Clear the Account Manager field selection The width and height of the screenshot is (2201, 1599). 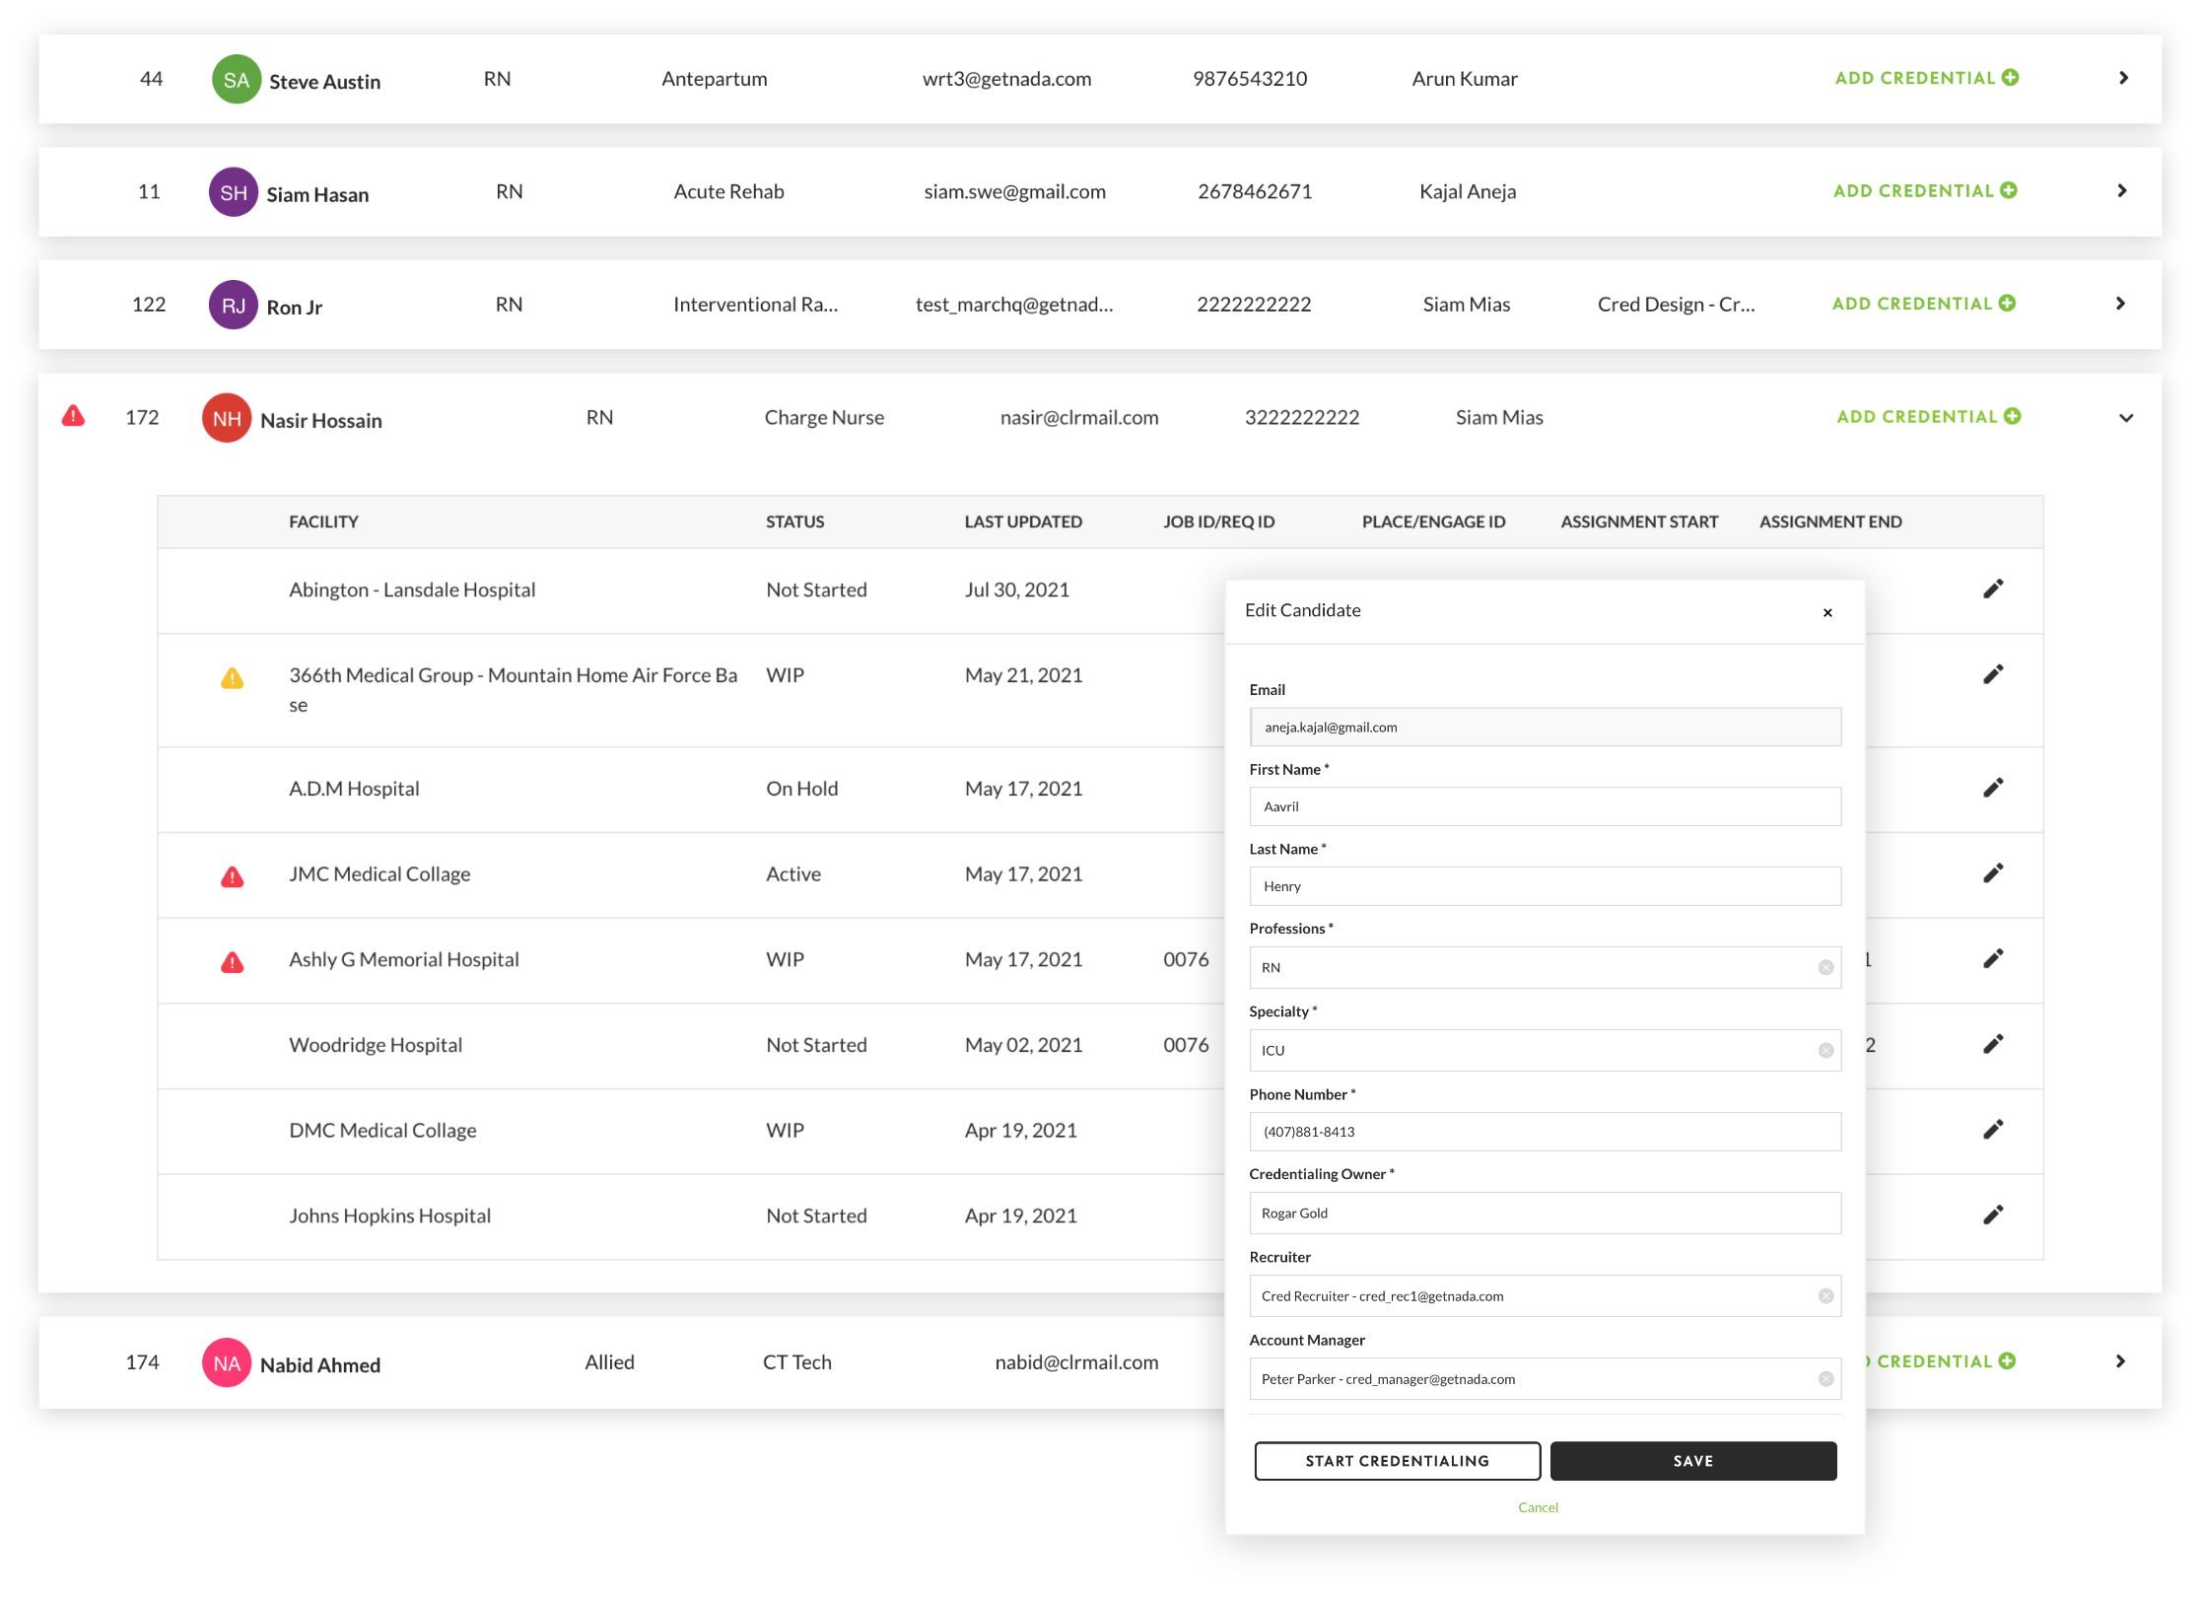click(1825, 1379)
